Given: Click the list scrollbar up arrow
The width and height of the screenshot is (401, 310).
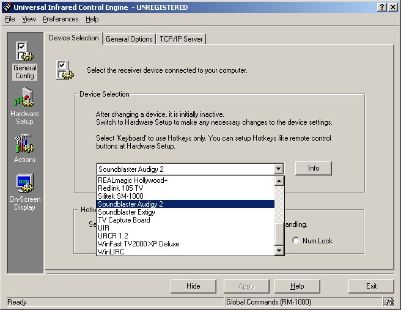Looking at the screenshot, I should point(279,181).
